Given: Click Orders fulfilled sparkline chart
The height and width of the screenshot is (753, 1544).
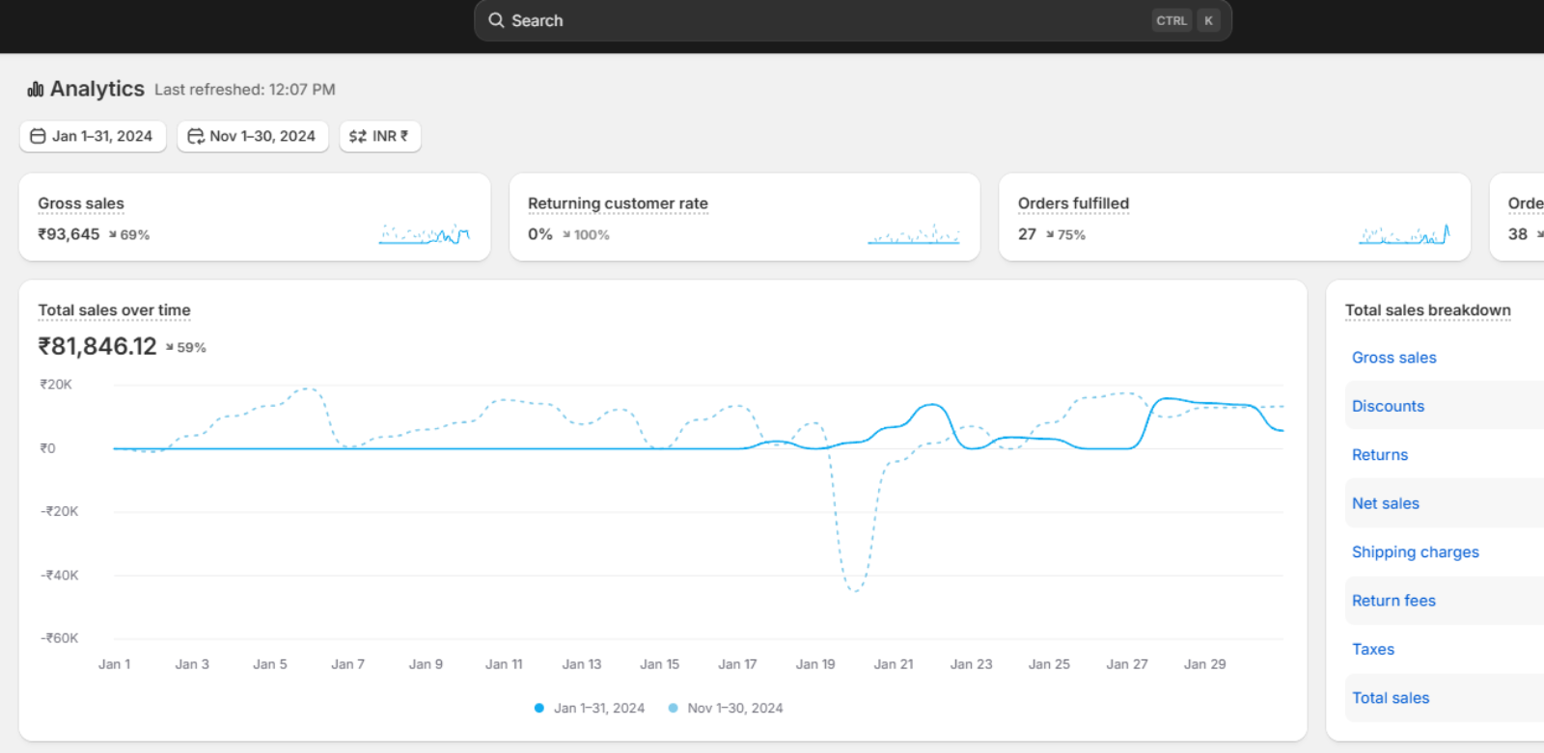Looking at the screenshot, I should tap(1403, 234).
